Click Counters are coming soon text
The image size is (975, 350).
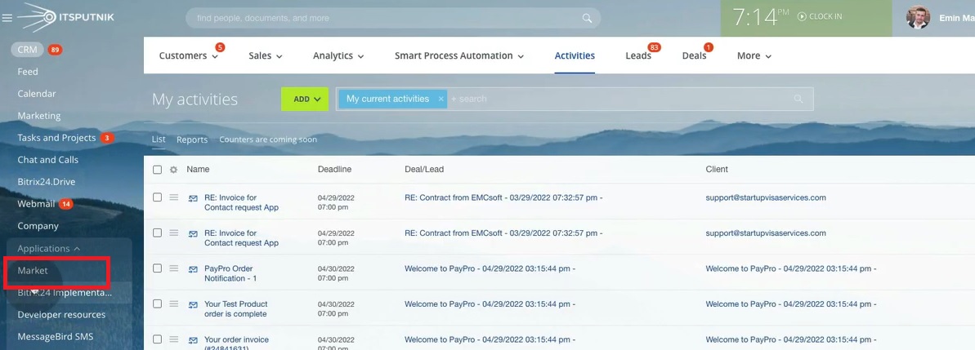(x=268, y=140)
